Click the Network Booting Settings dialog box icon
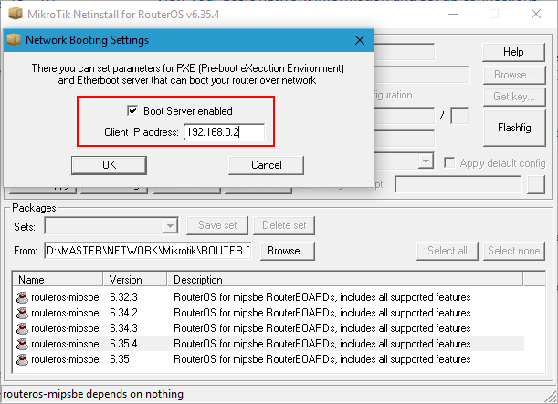The height and width of the screenshot is (404, 558). click(14, 40)
